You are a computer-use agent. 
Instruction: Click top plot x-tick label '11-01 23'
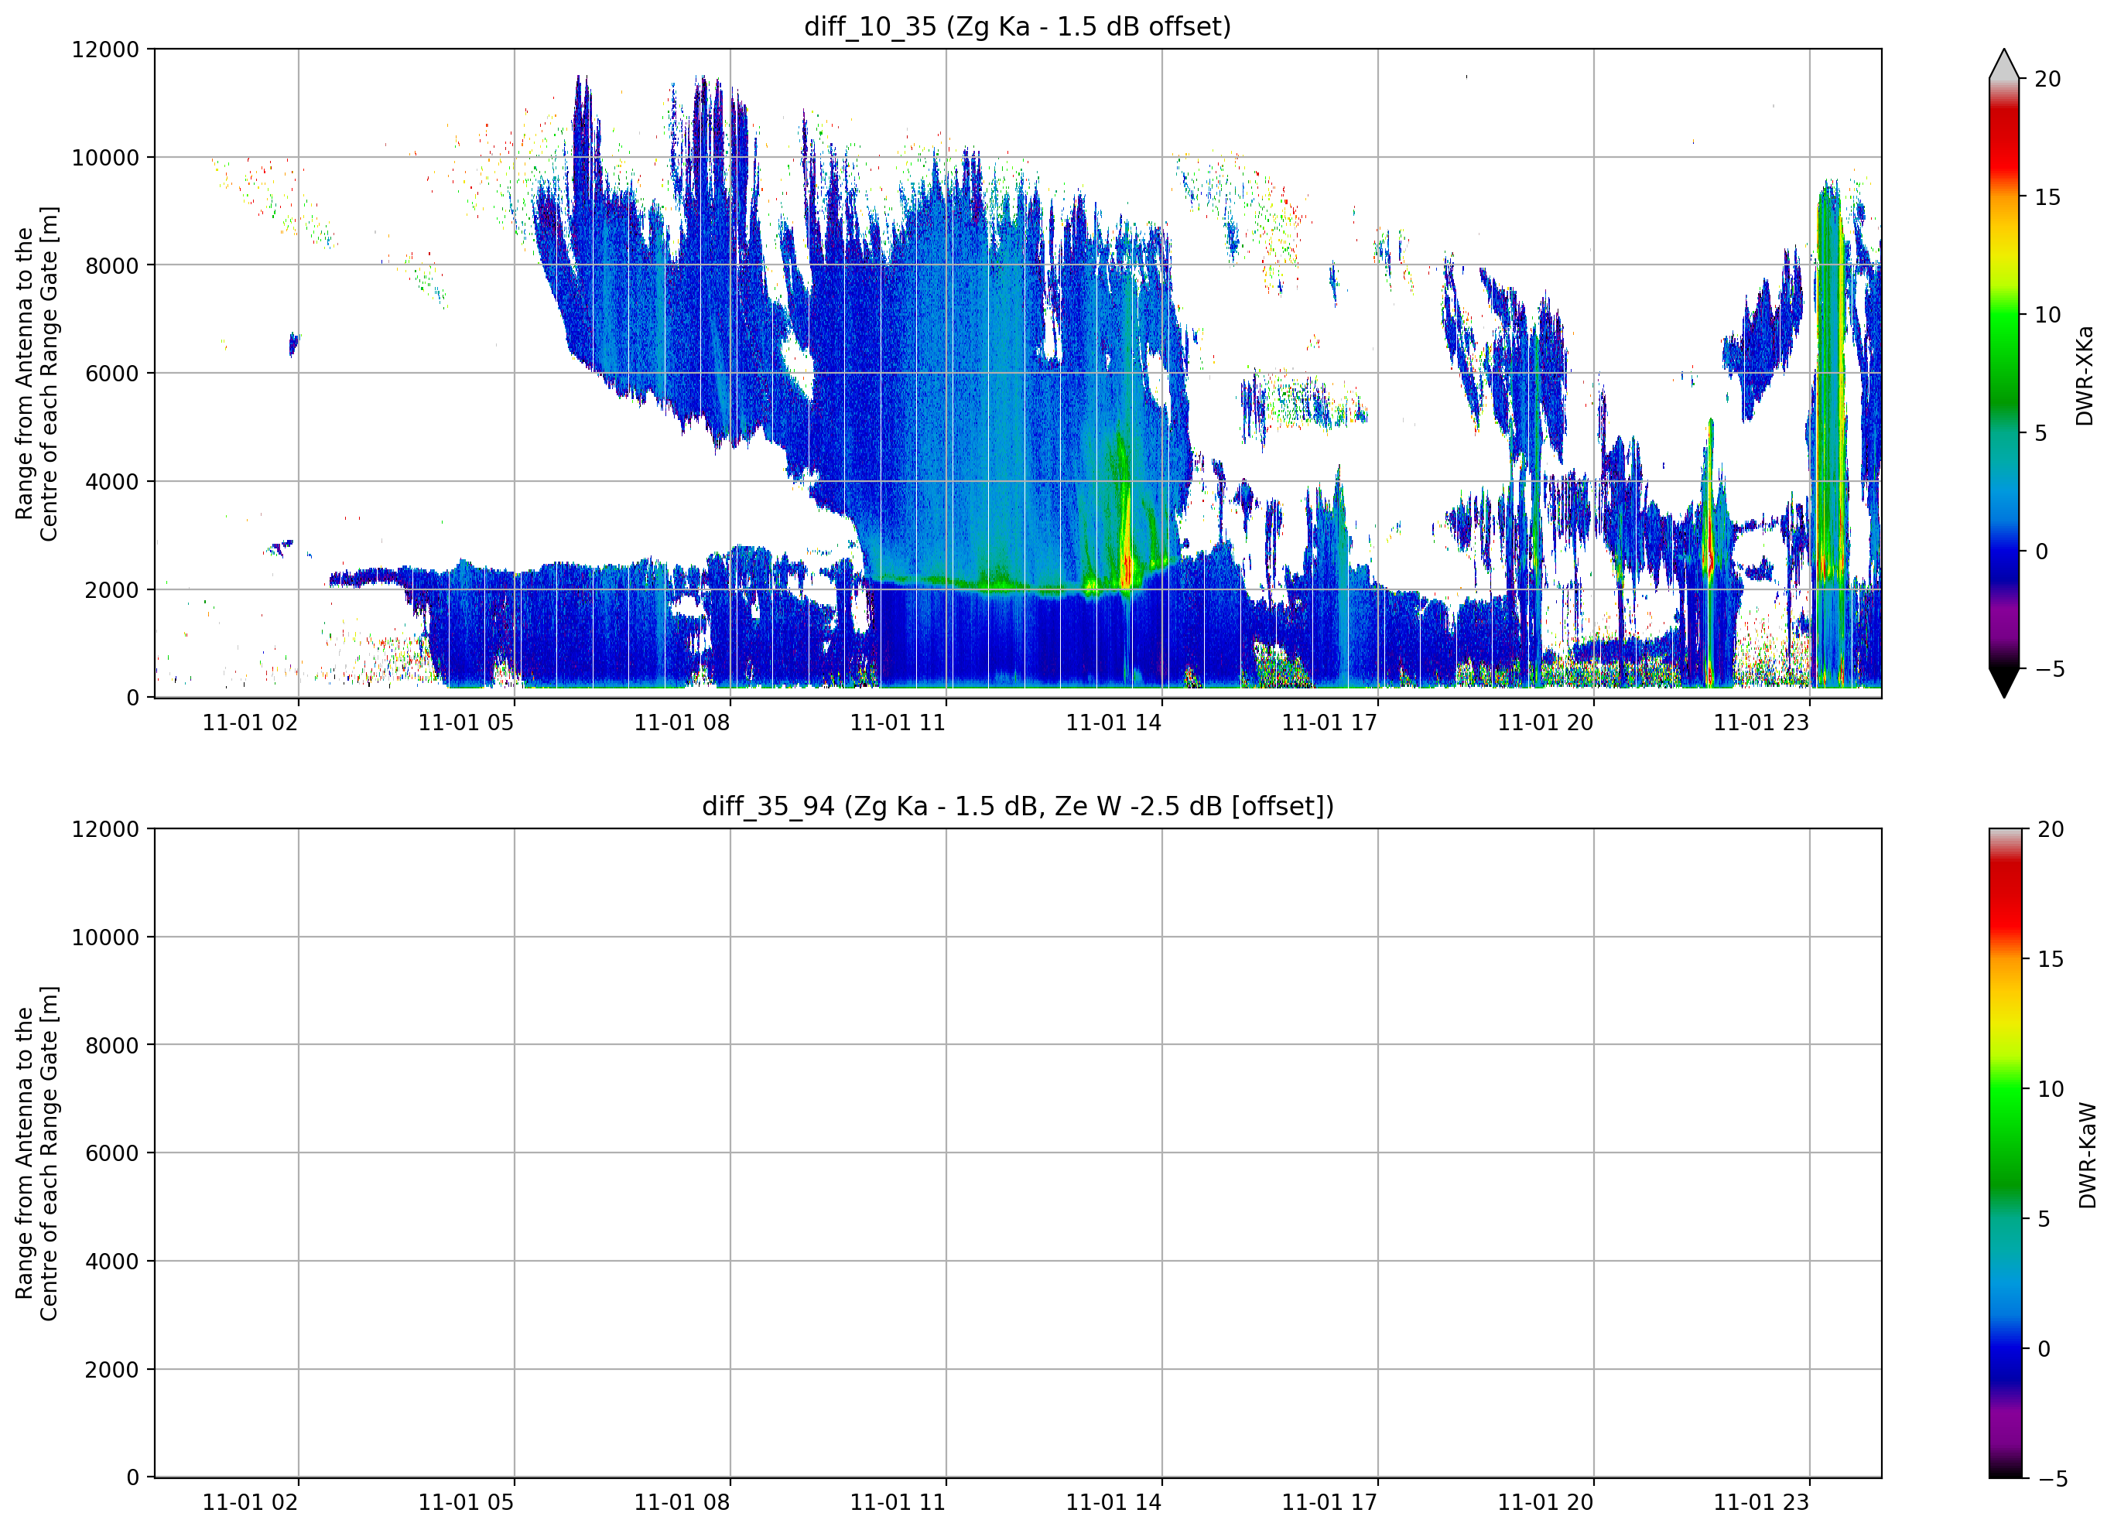[x=1762, y=722]
